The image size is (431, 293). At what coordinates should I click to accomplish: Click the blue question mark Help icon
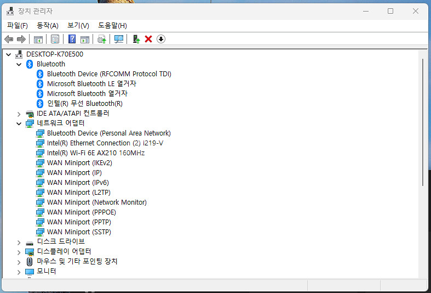(72, 39)
